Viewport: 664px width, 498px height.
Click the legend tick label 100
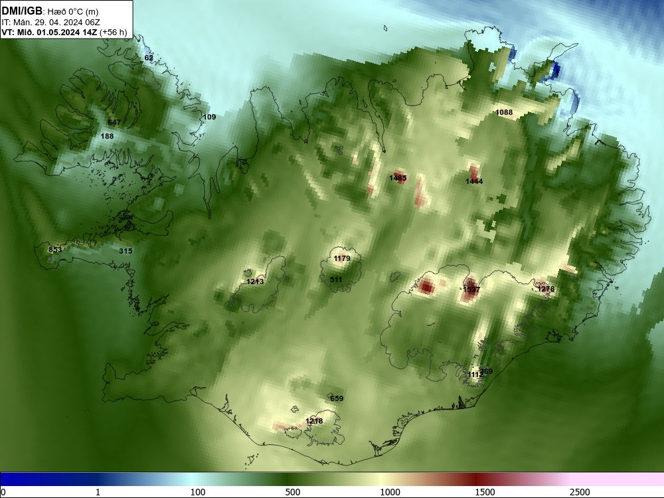point(197,492)
